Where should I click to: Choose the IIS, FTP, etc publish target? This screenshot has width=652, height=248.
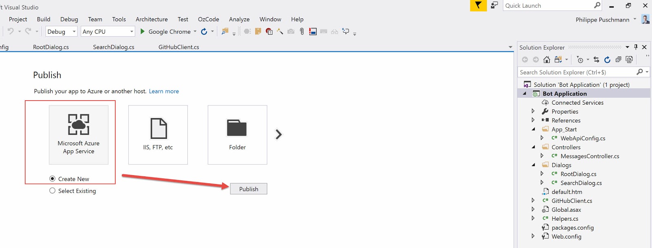pyautogui.click(x=158, y=135)
